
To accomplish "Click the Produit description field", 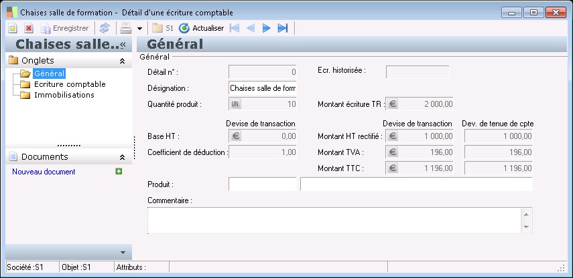I will coord(416,184).
